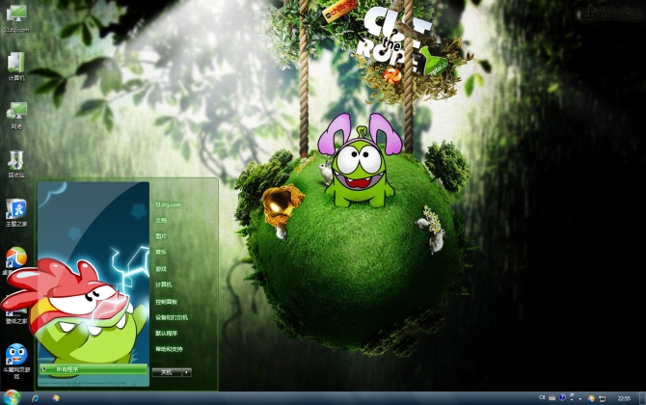
Task: Click the CH language indicator
Action: click(542, 397)
